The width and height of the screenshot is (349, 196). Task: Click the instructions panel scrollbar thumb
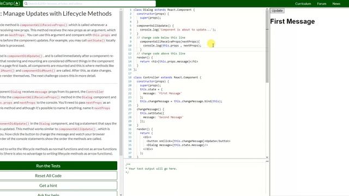coord(121,83)
